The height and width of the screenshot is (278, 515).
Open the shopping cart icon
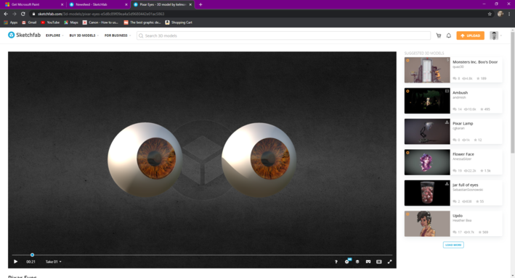pos(439,35)
